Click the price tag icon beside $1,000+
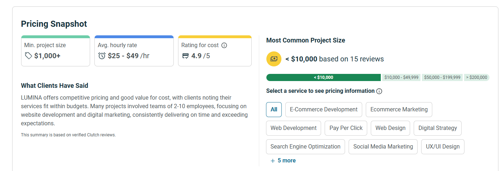The image size is (502, 171). click(x=28, y=56)
